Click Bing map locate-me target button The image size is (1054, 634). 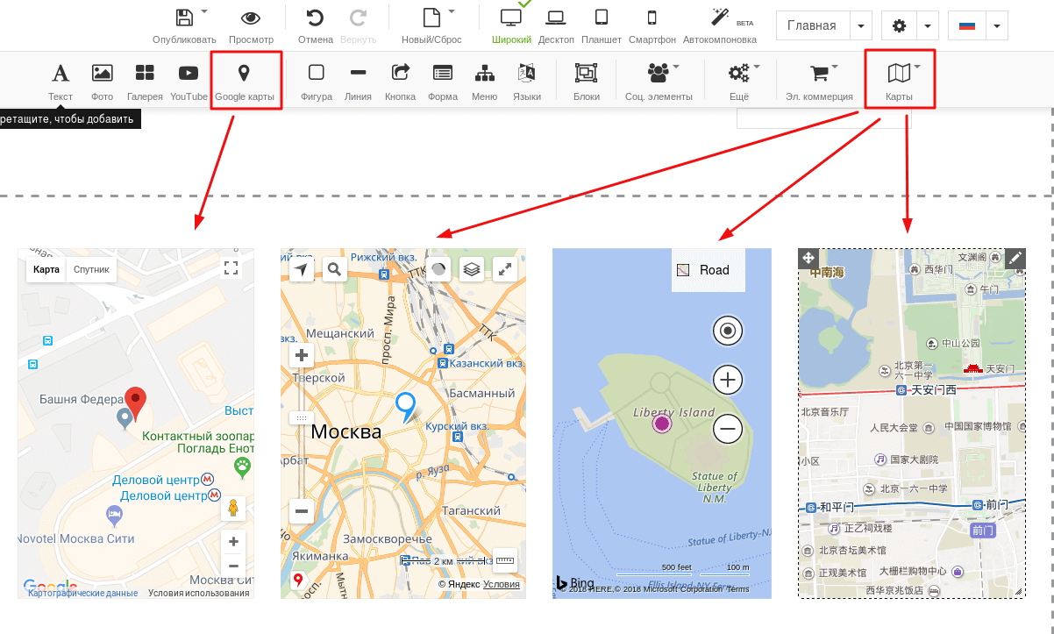[728, 331]
